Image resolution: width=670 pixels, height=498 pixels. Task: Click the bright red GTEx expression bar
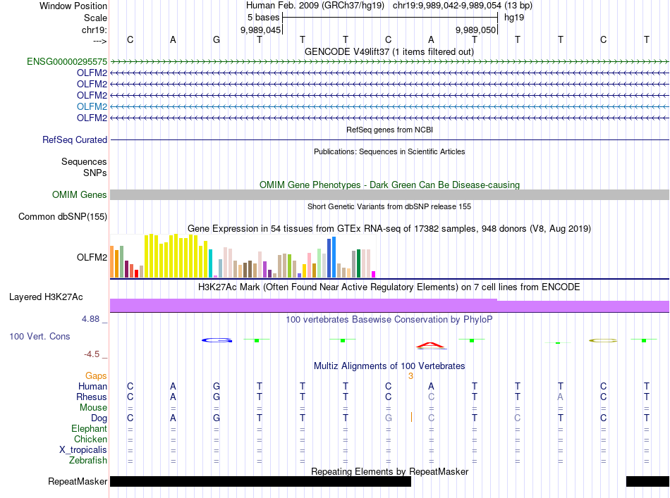tap(136, 273)
